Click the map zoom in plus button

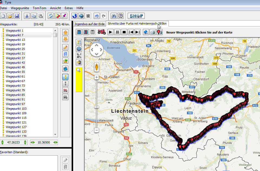point(97,77)
